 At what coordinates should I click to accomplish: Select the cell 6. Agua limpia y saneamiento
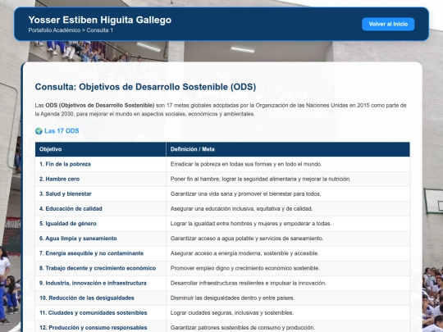101,239
